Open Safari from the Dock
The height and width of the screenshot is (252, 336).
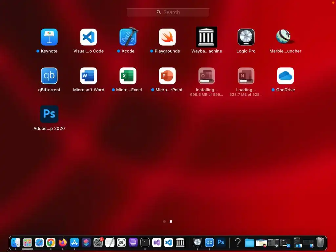(x=39, y=242)
